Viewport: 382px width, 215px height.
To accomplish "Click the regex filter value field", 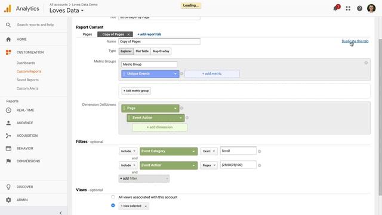I will (x=238, y=165).
